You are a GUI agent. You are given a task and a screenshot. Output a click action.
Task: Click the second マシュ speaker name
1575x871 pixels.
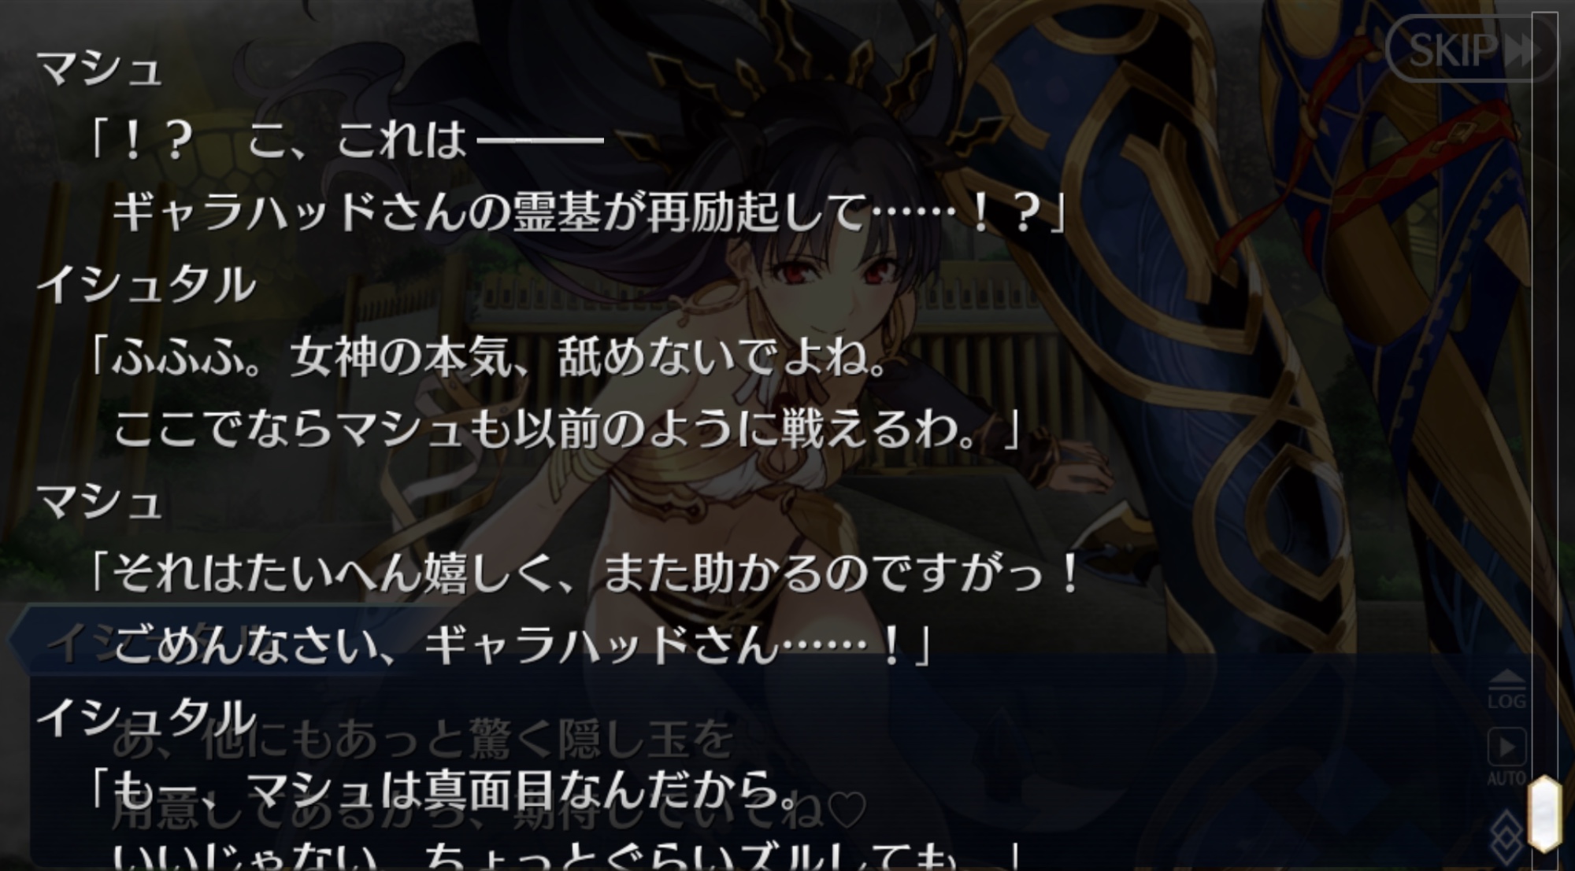[98, 501]
